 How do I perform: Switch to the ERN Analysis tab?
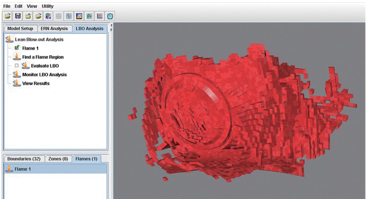click(x=54, y=29)
